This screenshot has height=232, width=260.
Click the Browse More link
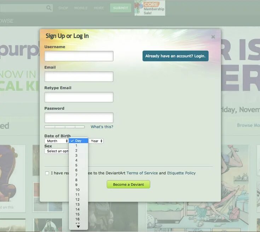248,125
